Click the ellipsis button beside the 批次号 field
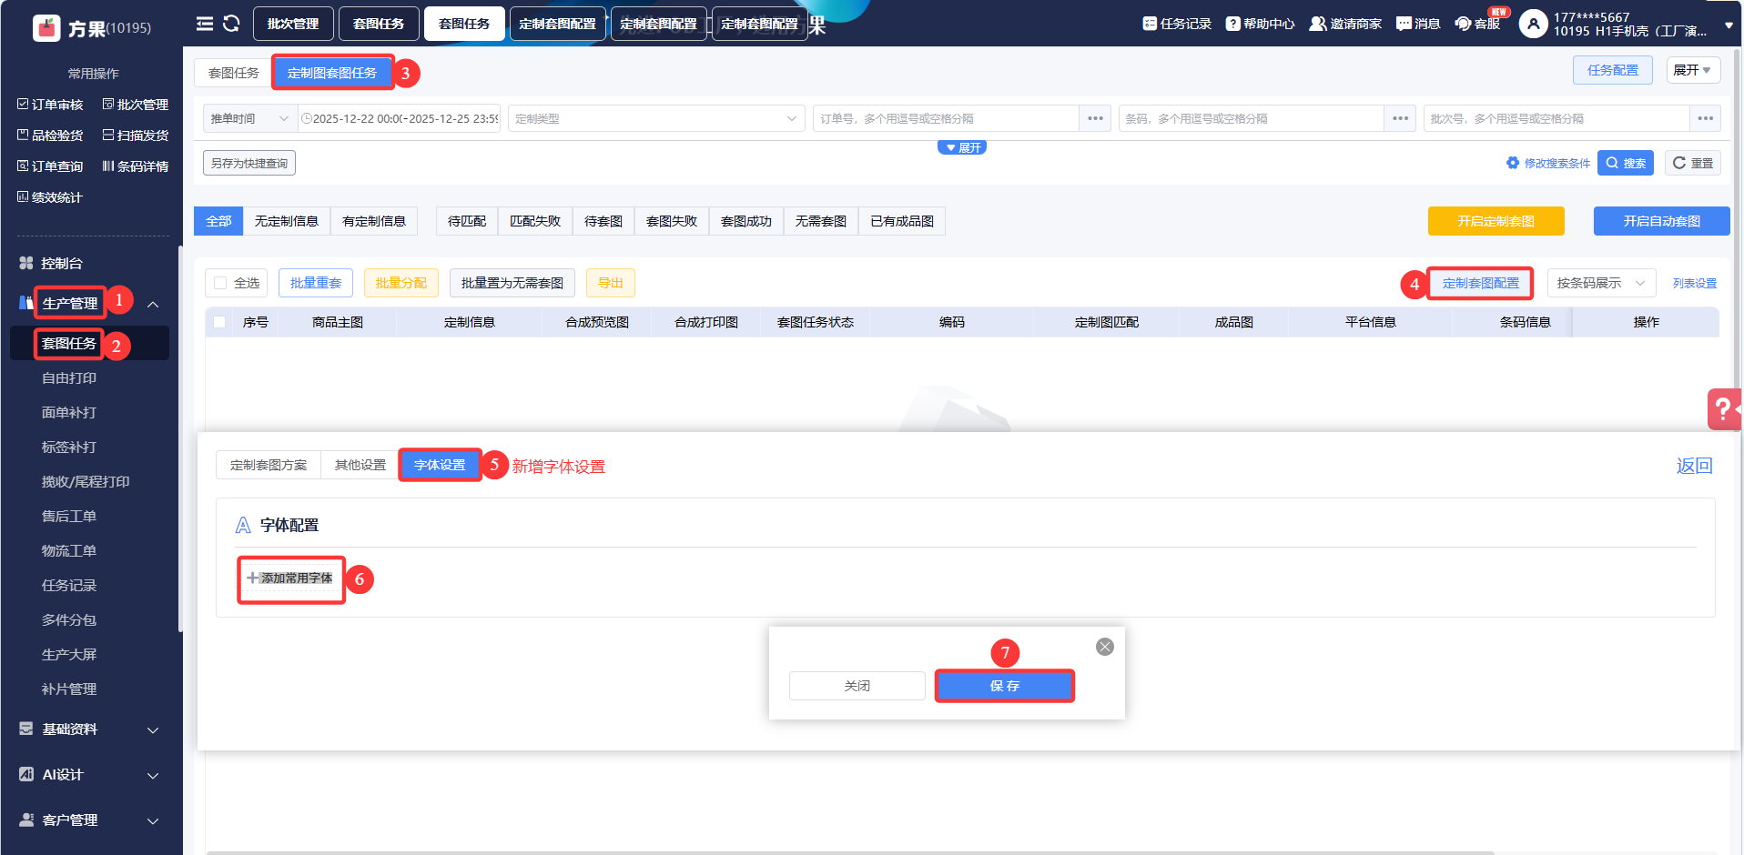Screen dimensions: 1744x855 point(1705,118)
